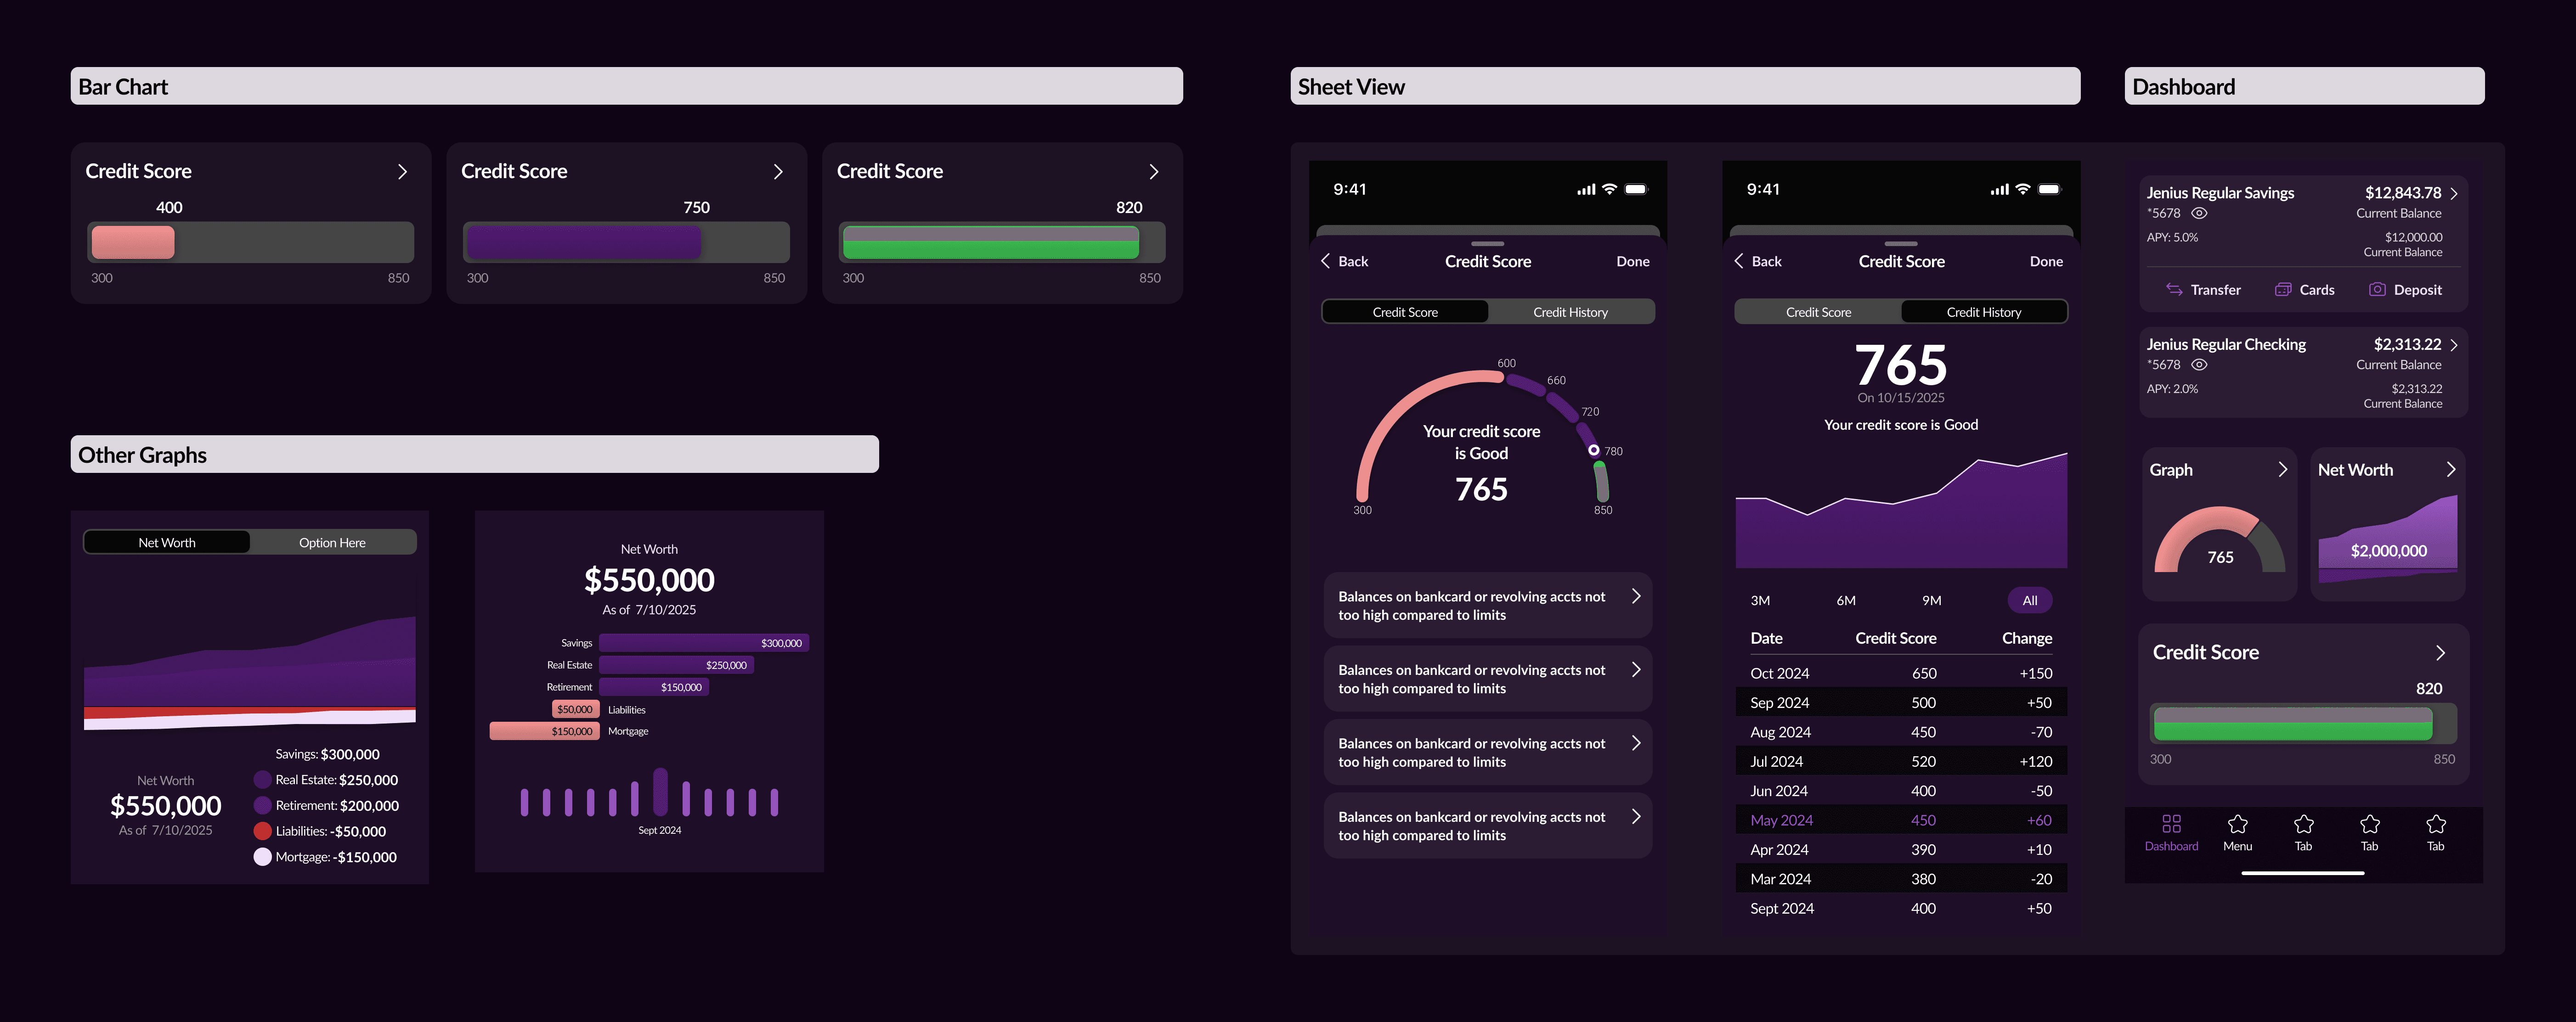Image resolution: width=2576 pixels, height=1022 pixels.
Task: Open Net Worth mini card chevron
Action: coord(2451,470)
